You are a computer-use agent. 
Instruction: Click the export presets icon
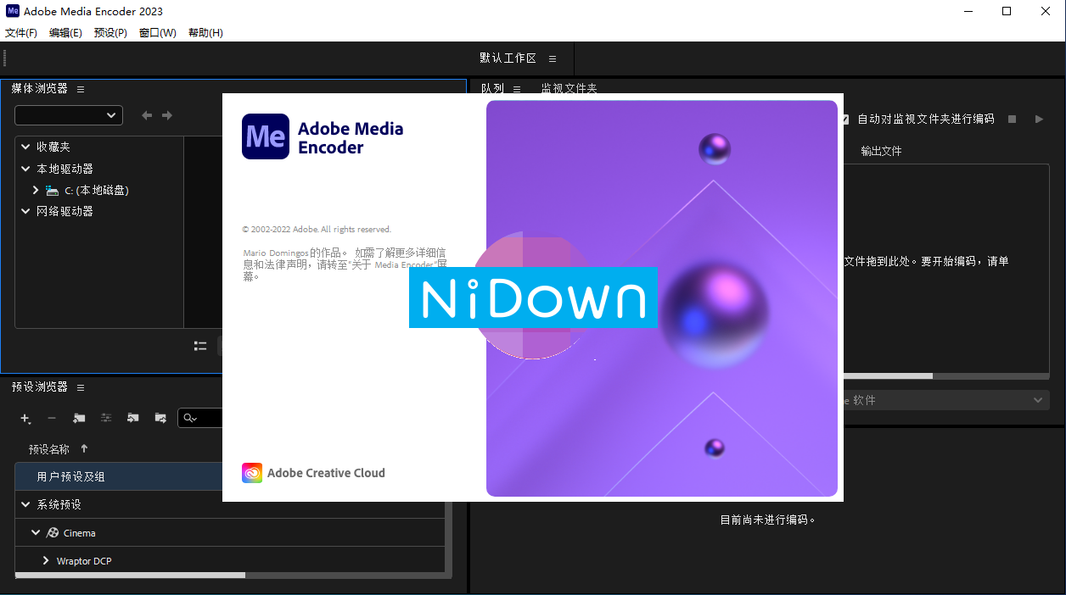(x=160, y=418)
